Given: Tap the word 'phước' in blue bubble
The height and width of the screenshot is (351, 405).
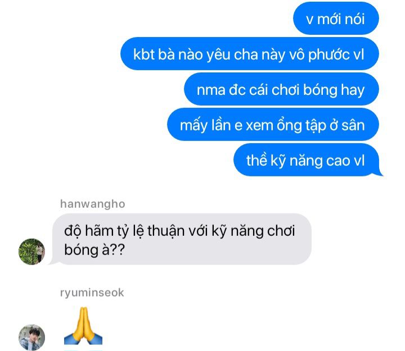Looking at the screenshot, I should [x=329, y=55].
